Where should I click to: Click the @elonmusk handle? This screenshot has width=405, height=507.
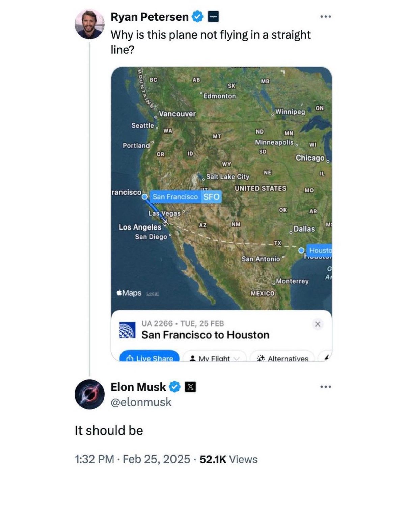pyautogui.click(x=140, y=402)
